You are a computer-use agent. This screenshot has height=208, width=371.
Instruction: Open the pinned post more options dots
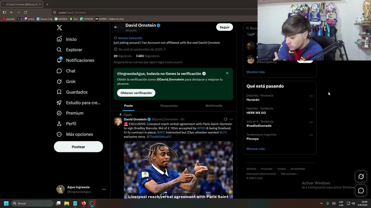click(231, 119)
